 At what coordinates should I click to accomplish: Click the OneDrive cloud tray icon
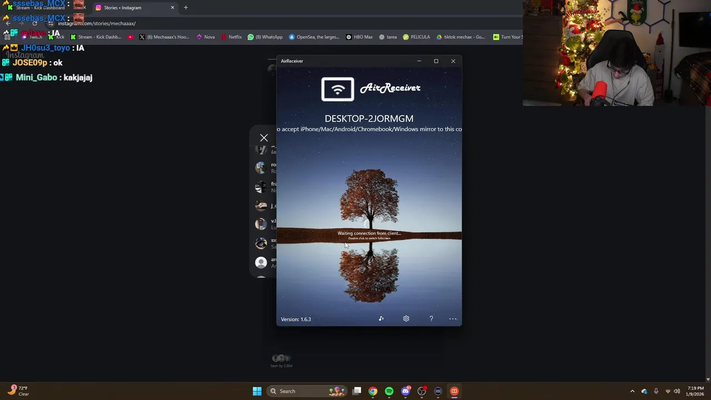click(644, 391)
